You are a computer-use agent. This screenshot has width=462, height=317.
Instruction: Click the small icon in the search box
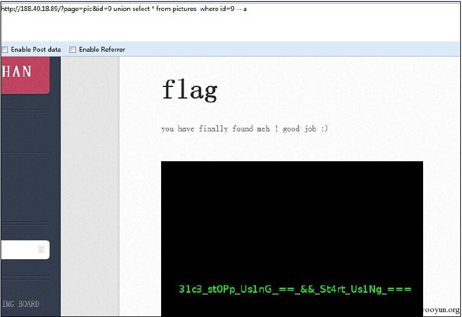pos(41,249)
